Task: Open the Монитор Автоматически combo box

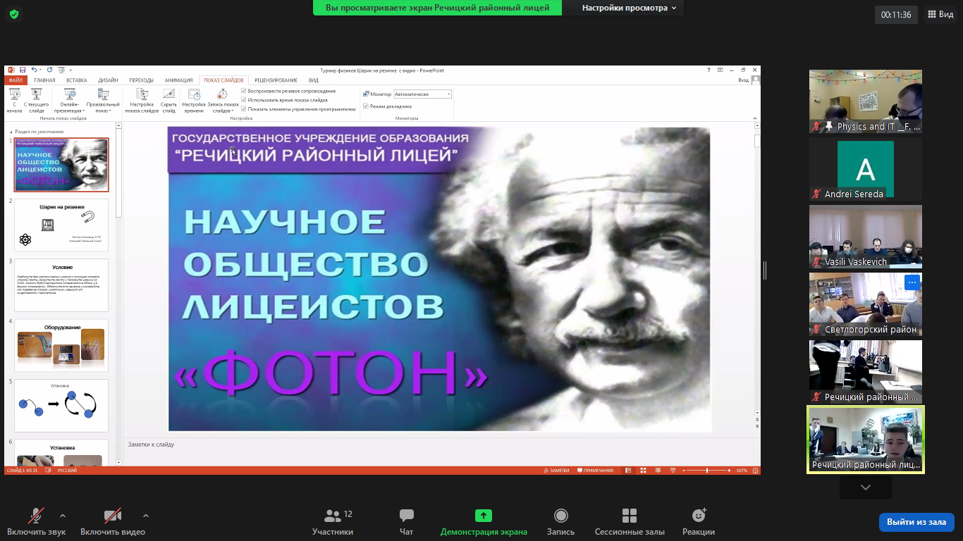Action: (422, 94)
